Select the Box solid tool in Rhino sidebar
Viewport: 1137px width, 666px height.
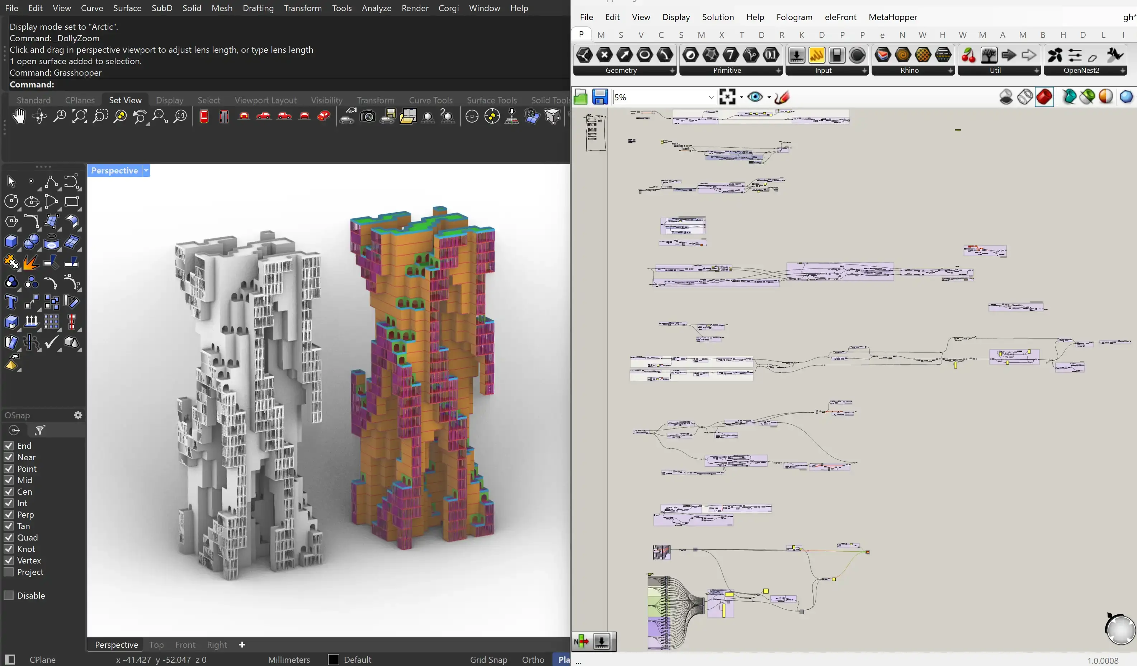(x=11, y=242)
